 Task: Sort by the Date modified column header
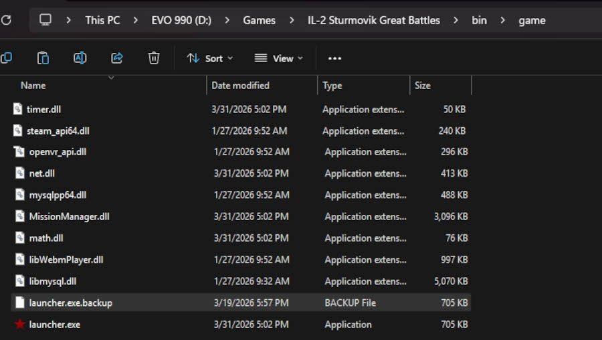coord(240,86)
